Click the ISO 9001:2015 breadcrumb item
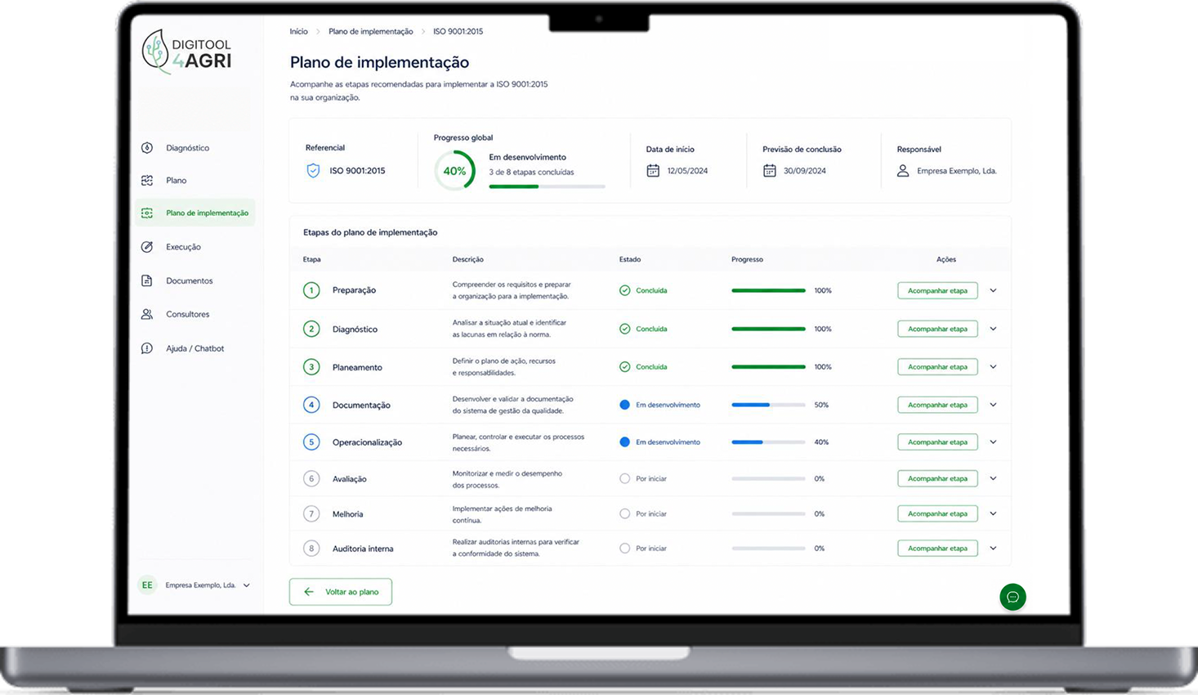This screenshot has width=1198, height=695. point(458,31)
